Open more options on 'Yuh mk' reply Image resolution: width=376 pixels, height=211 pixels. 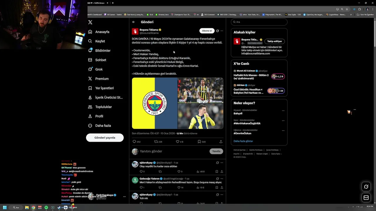pos(222,195)
